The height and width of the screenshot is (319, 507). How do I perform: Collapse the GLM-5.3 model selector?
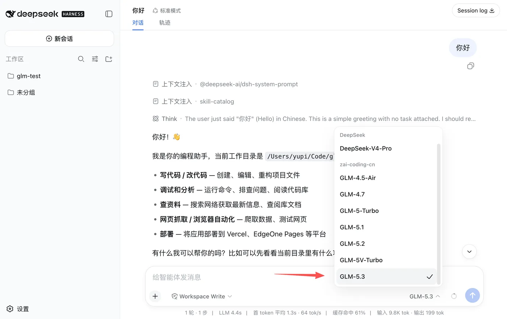tap(425, 296)
